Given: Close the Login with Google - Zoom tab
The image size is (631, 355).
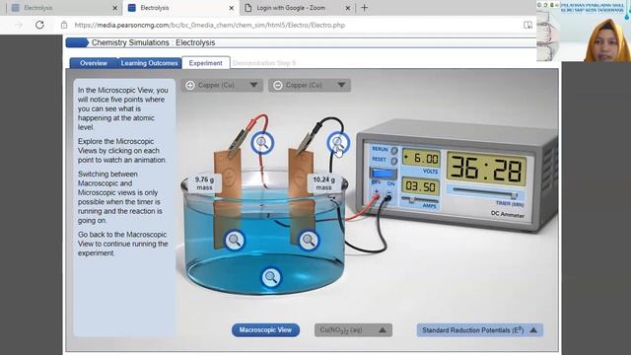Looking at the screenshot, I should [348, 8].
